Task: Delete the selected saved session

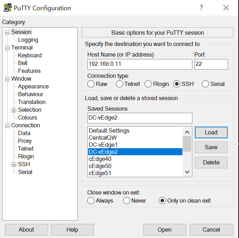Action: 211,162
